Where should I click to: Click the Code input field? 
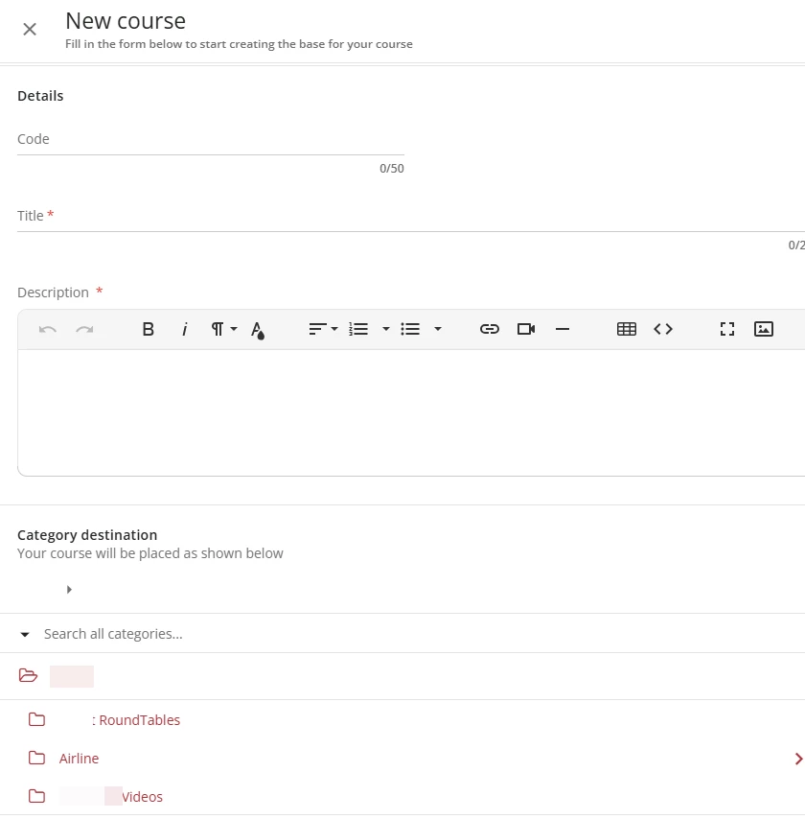tap(211, 140)
